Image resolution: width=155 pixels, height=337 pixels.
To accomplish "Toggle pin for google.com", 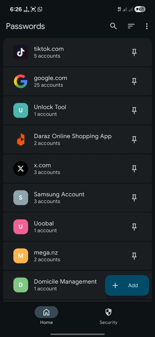I will [134, 81].
